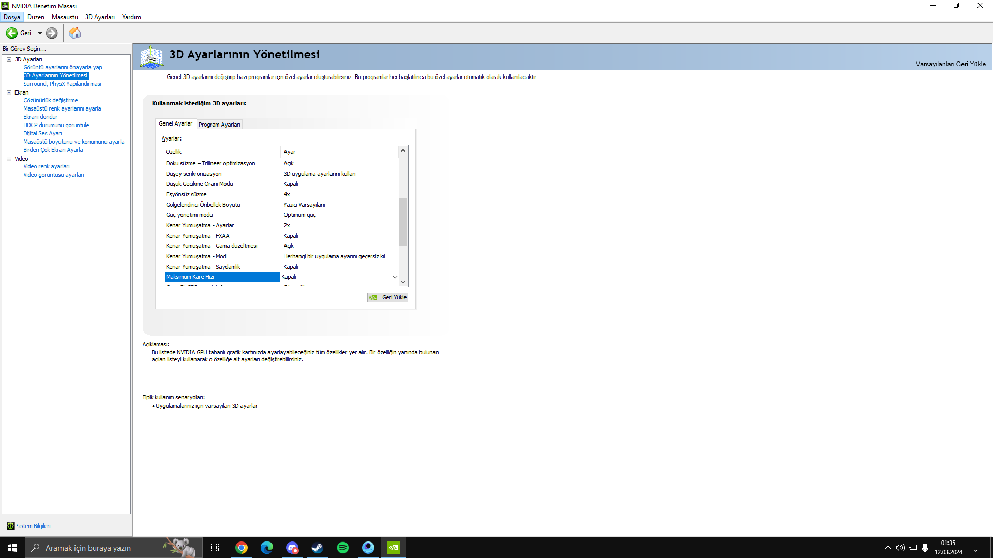Screen dimensions: 993x558
Task: Open the Back history dropdown arrow
Action: click(x=40, y=33)
